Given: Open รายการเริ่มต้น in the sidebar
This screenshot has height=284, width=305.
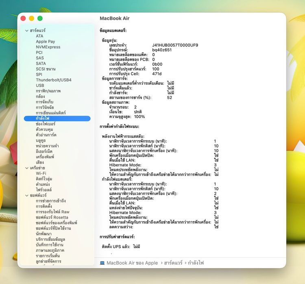Looking at the screenshot, I should point(48,256).
